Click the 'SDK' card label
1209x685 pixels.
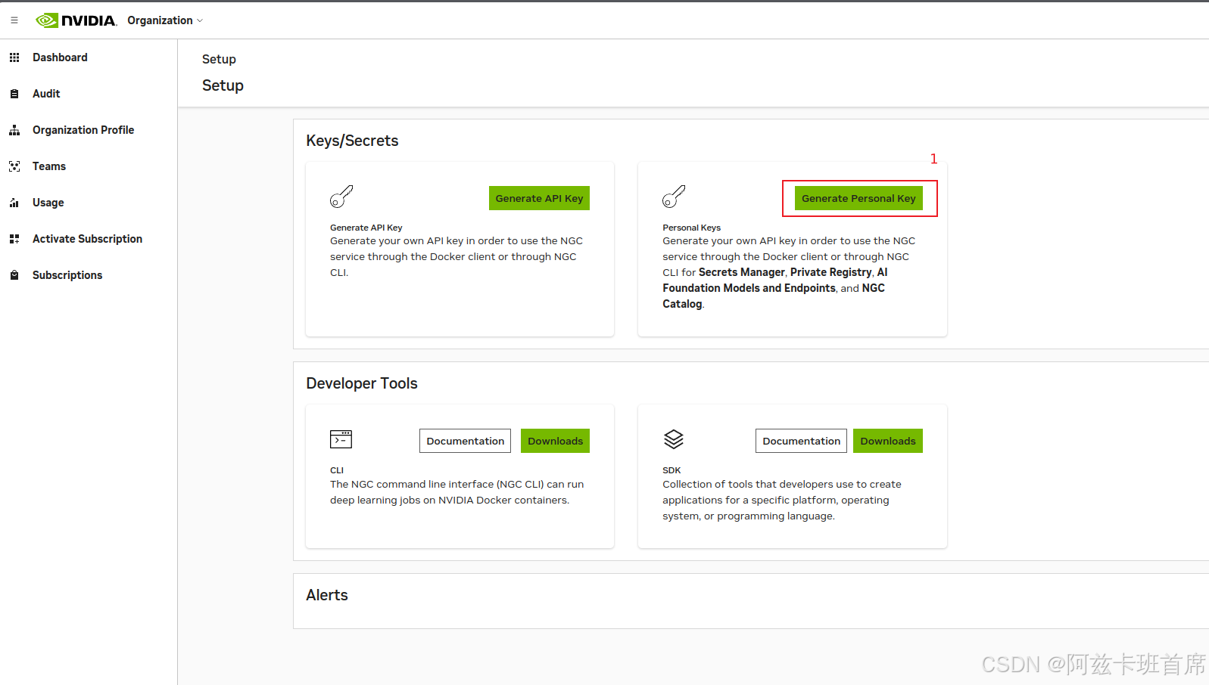pyautogui.click(x=671, y=470)
